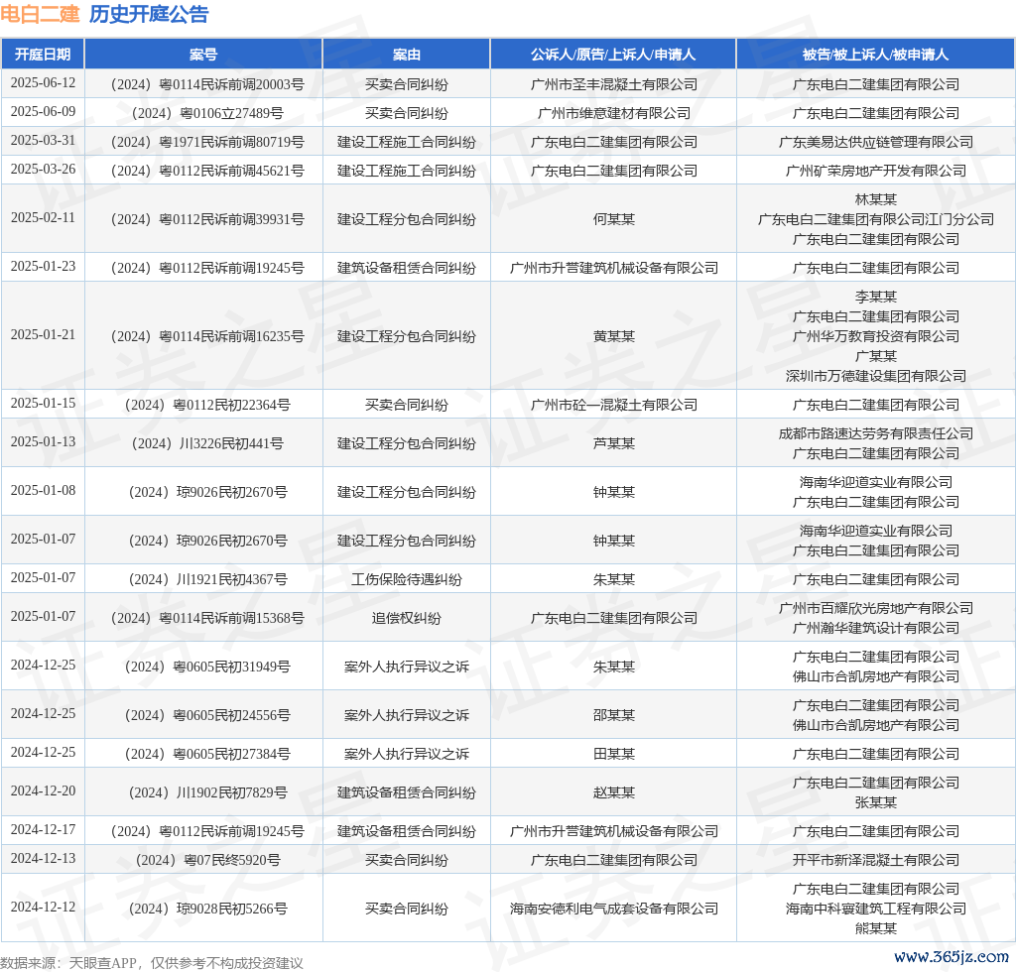The height and width of the screenshot is (972, 1016).
Task: Click case cause 追偿权纠纷
Action: click(x=406, y=619)
